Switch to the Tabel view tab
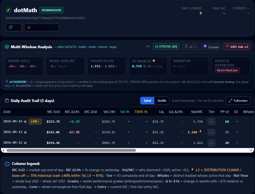This screenshot has height=194, width=255. tap(147, 101)
